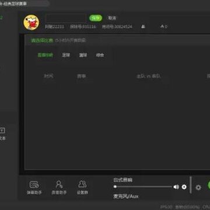Open the 弹幕助手 danmaku assistant icon

pyautogui.click(x=34, y=185)
